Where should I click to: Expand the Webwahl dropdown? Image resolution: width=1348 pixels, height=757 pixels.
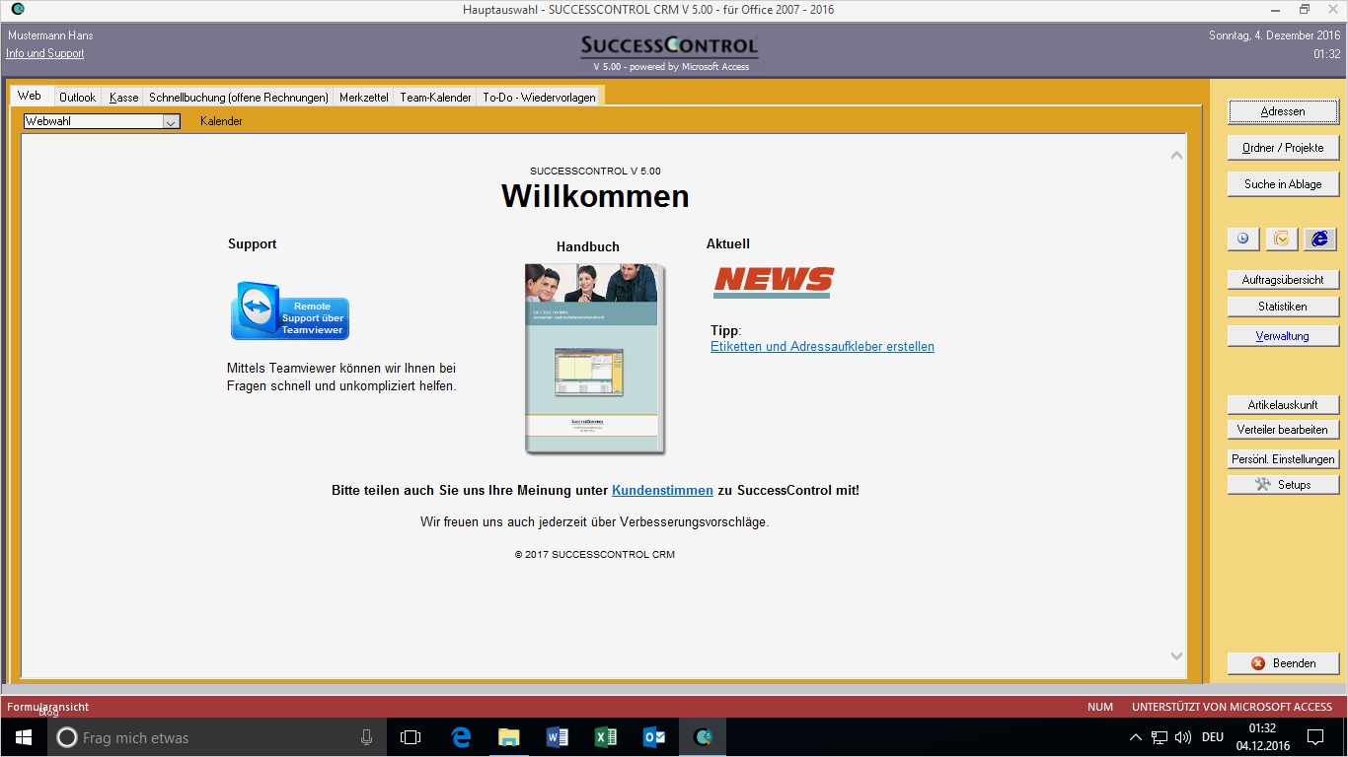point(171,122)
